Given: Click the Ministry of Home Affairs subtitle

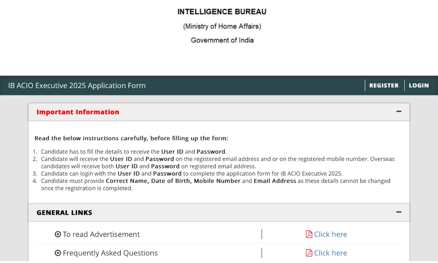Looking at the screenshot, I should click(222, 26).
